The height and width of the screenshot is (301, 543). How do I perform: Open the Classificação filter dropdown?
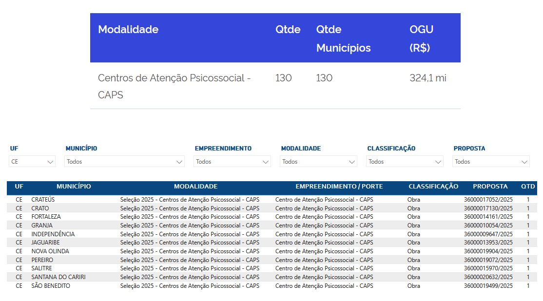click(x=405, y=162)
